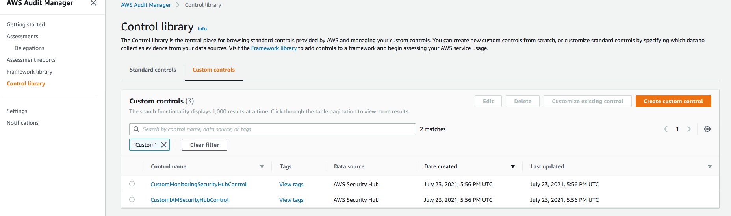Open CustomMonitoringSecurityHubControl control link
The width and height of the screenshot is (731, 216).
199,184
